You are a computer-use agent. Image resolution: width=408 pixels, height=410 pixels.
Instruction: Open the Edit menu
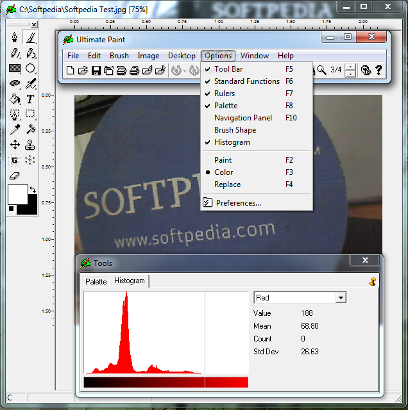point(94,56)
